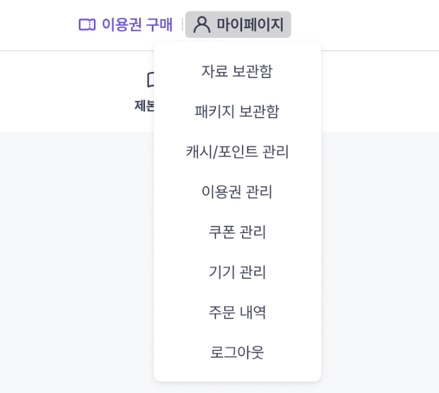Click the partially hidden icon above 제본
This screenshot has width=439, height=393.
coord(151,79)
